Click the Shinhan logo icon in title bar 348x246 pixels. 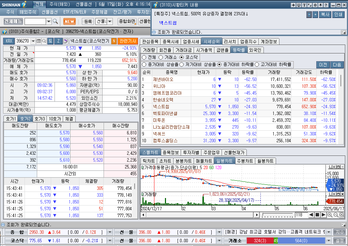point(24,4)
